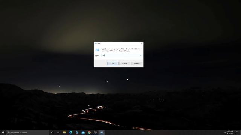
Task: Show hidden system tray icons
Action: click(x=225, y=132)
